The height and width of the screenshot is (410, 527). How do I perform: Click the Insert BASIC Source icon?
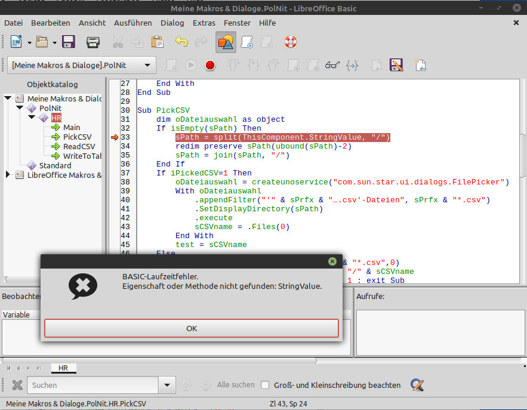377,65
